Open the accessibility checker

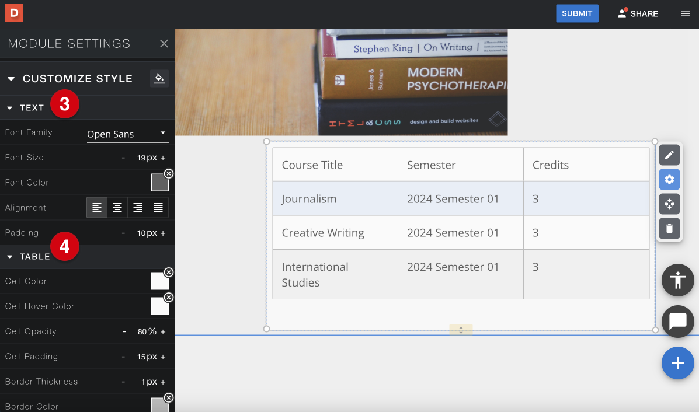click(x=677, y=280)
